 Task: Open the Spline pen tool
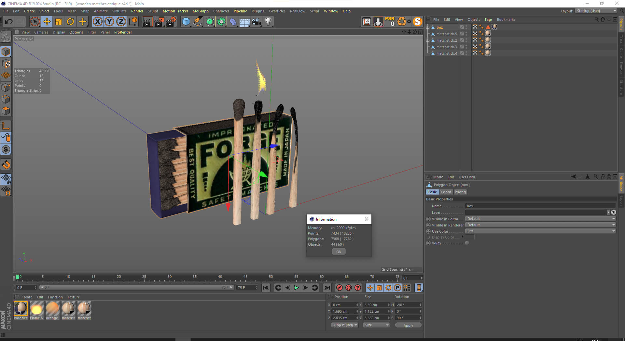[198, 22]
